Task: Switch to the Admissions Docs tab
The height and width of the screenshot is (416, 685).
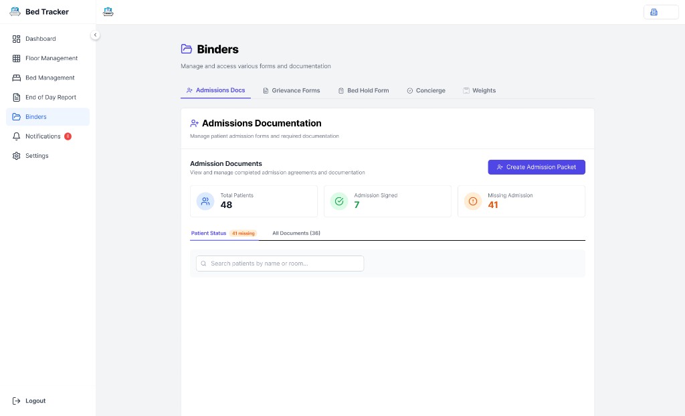Action: [216, 90]
